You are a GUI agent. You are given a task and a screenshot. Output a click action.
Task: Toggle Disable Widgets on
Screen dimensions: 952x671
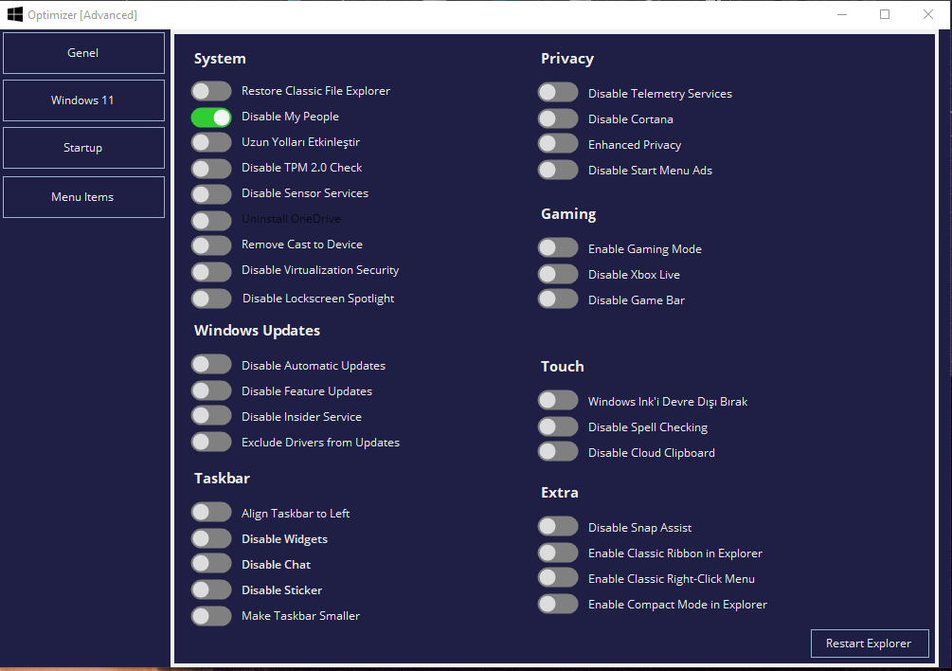click(211, 537)
